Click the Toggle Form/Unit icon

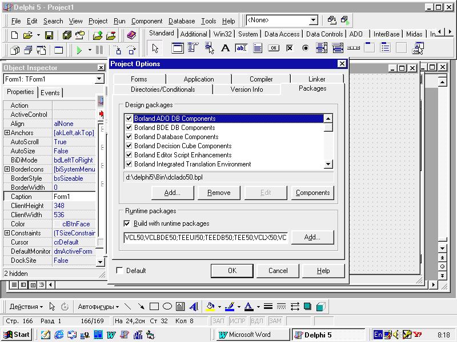tap(41, 50)
